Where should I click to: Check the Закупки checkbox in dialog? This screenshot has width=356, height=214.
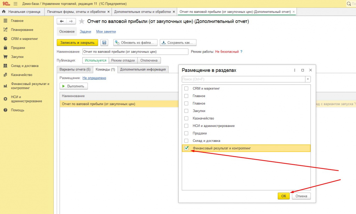coord(186,111)
